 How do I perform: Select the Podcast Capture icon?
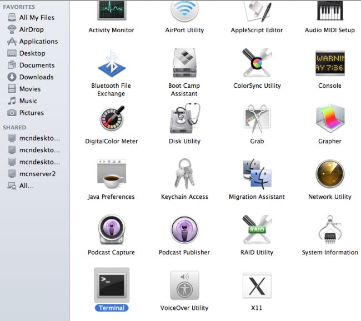tap(112, 229)
